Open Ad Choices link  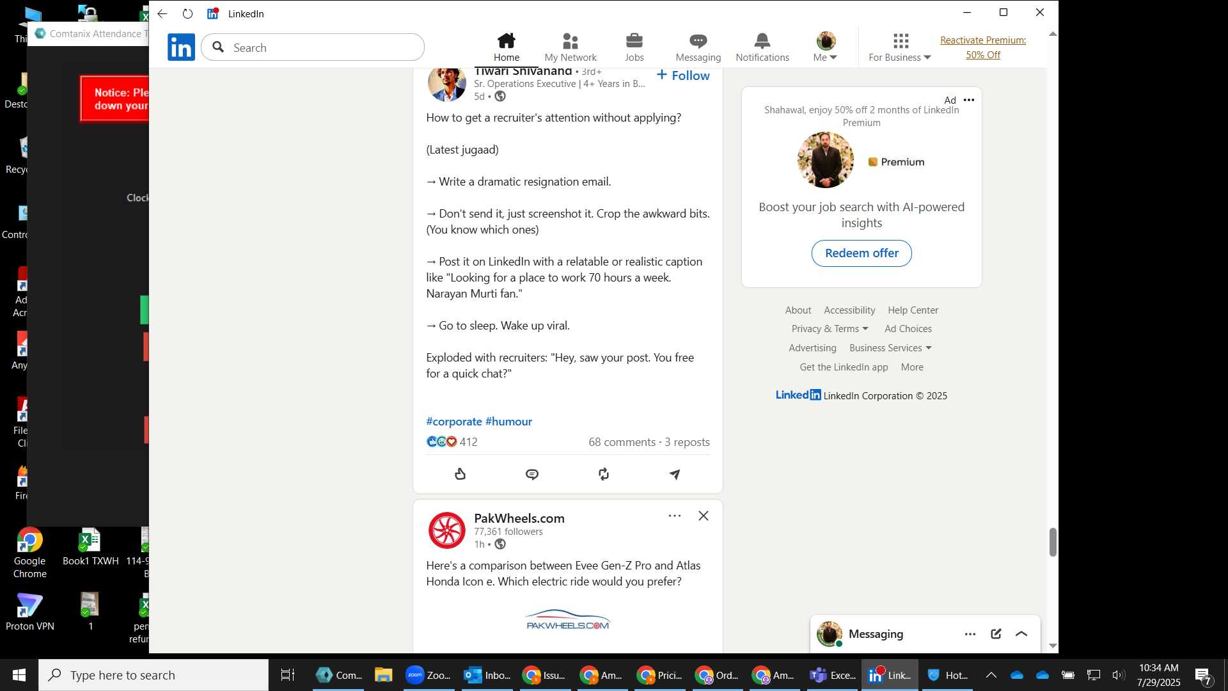coord(908,329)
